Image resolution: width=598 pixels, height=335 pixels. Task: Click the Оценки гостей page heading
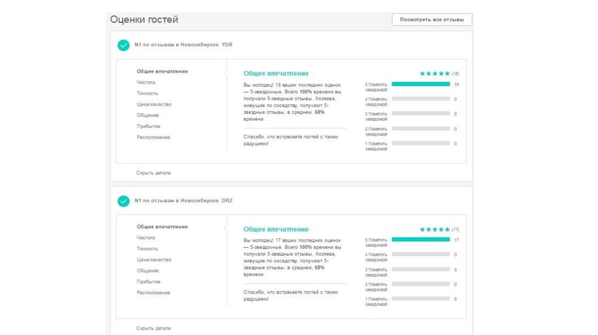coord(144,20)
